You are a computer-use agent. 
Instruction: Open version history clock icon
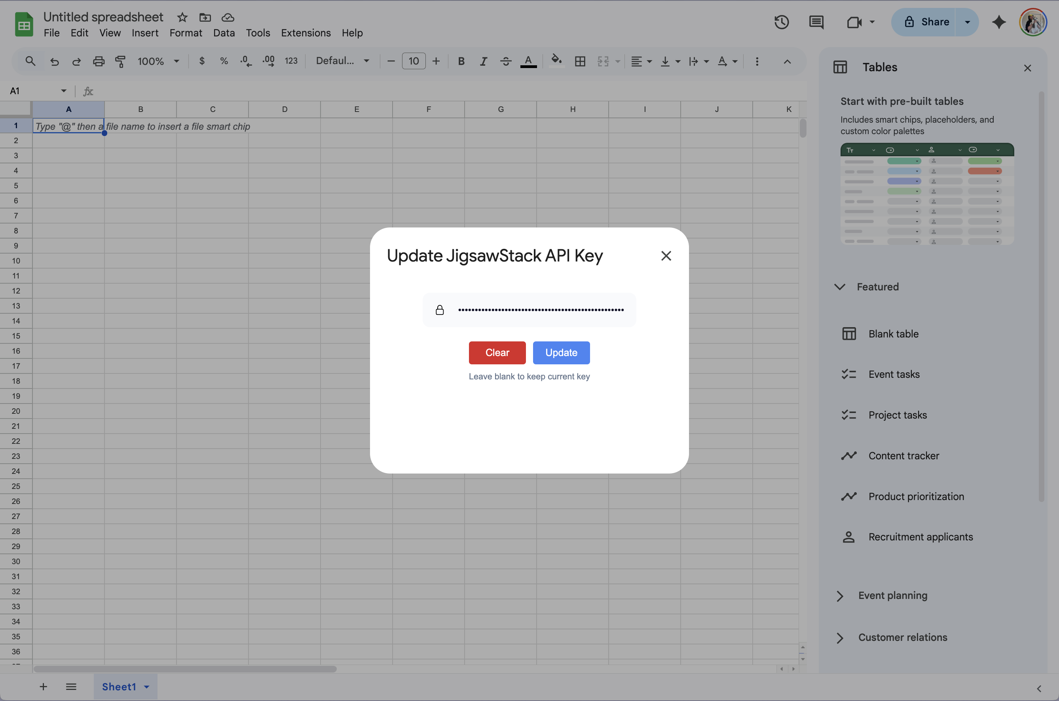pos(782,22)
